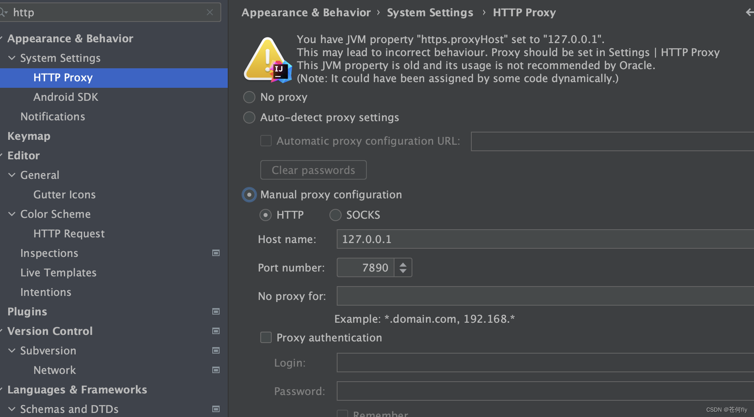Viewport: 754px width, 417px height.
Task: Select Auto-detect proxy settings
Action: click(249, 117)
